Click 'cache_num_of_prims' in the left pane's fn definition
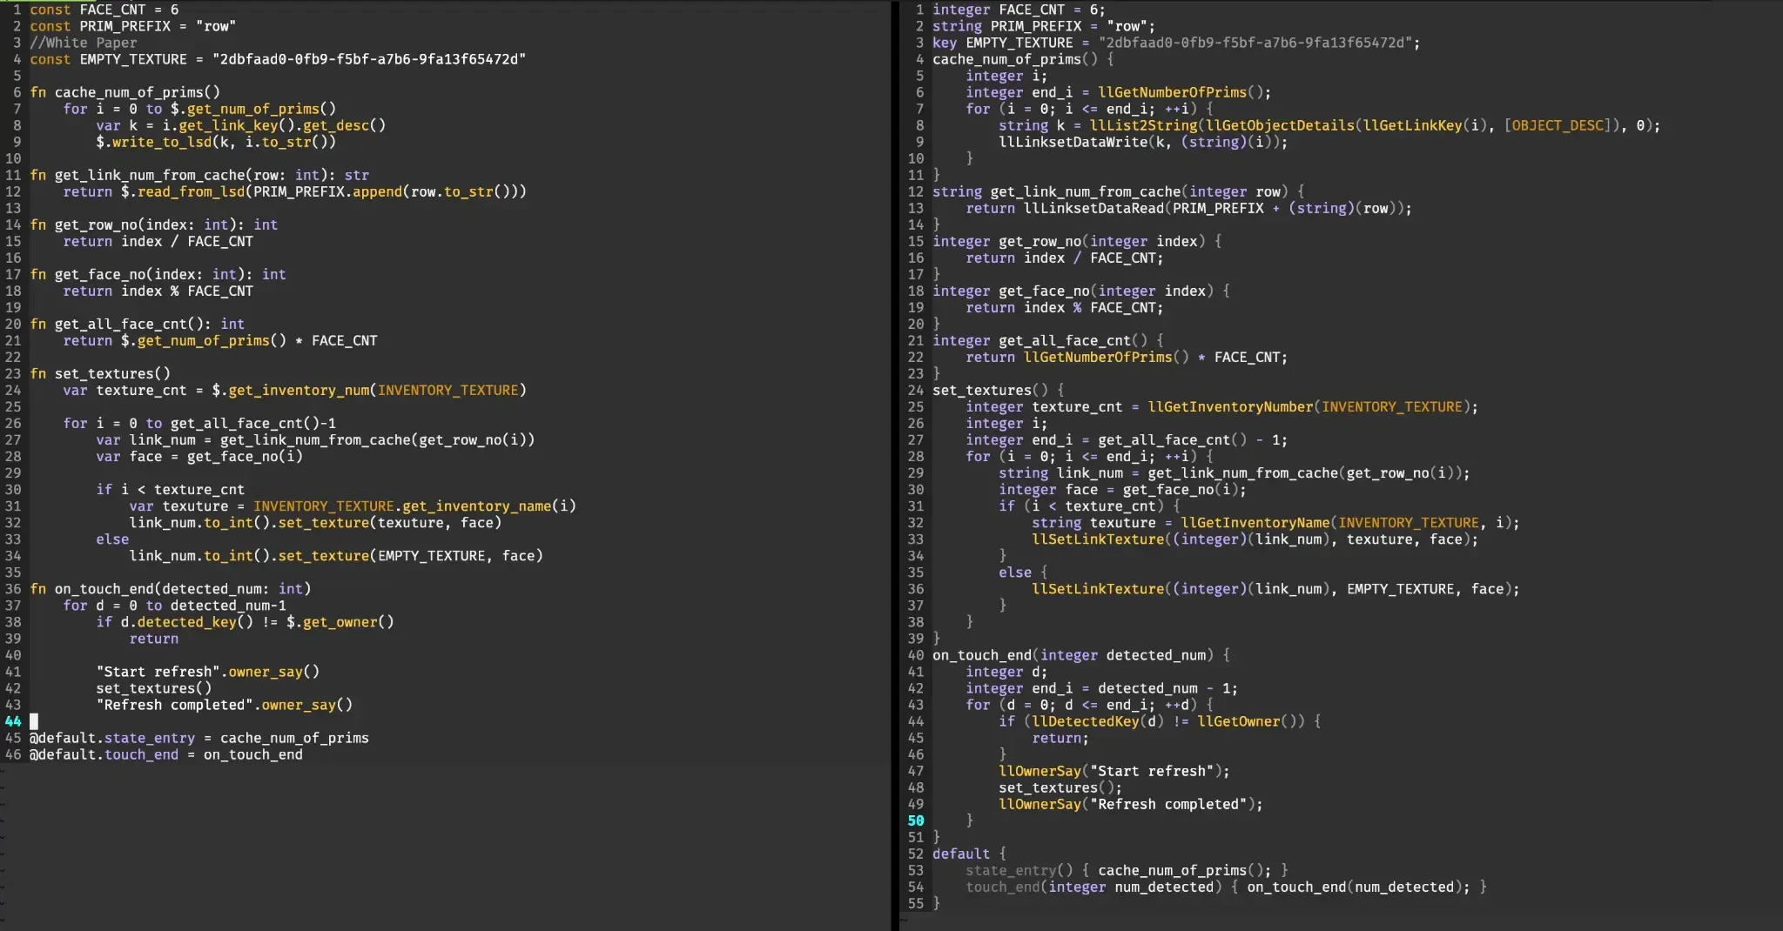 click(129, 92)
